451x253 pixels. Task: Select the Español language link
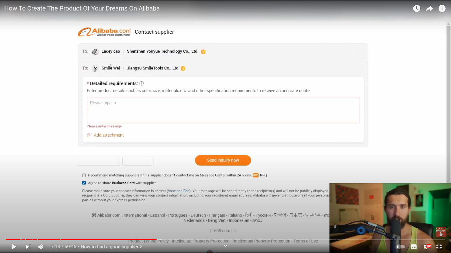[158, 215]
